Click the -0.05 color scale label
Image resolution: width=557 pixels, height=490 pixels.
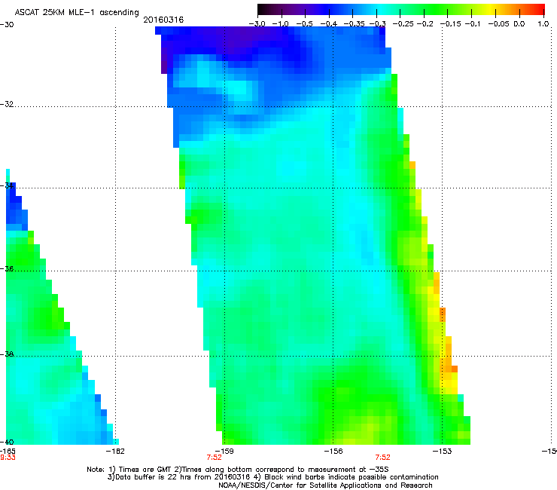(x=499, y=24)
